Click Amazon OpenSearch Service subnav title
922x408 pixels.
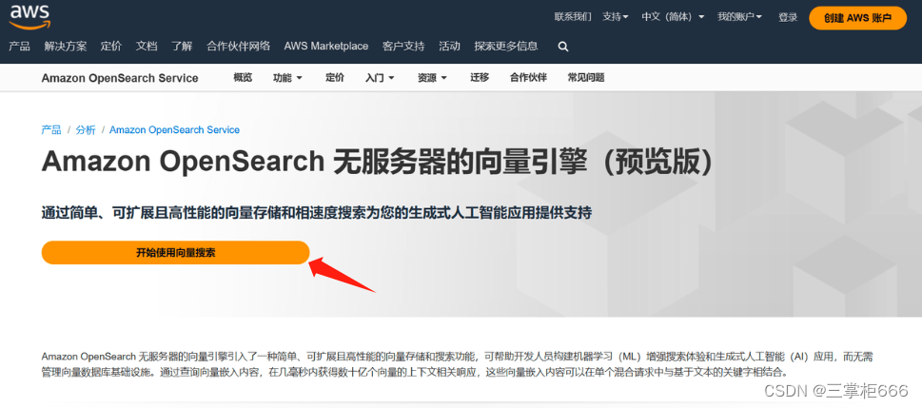tap(120, 78)
